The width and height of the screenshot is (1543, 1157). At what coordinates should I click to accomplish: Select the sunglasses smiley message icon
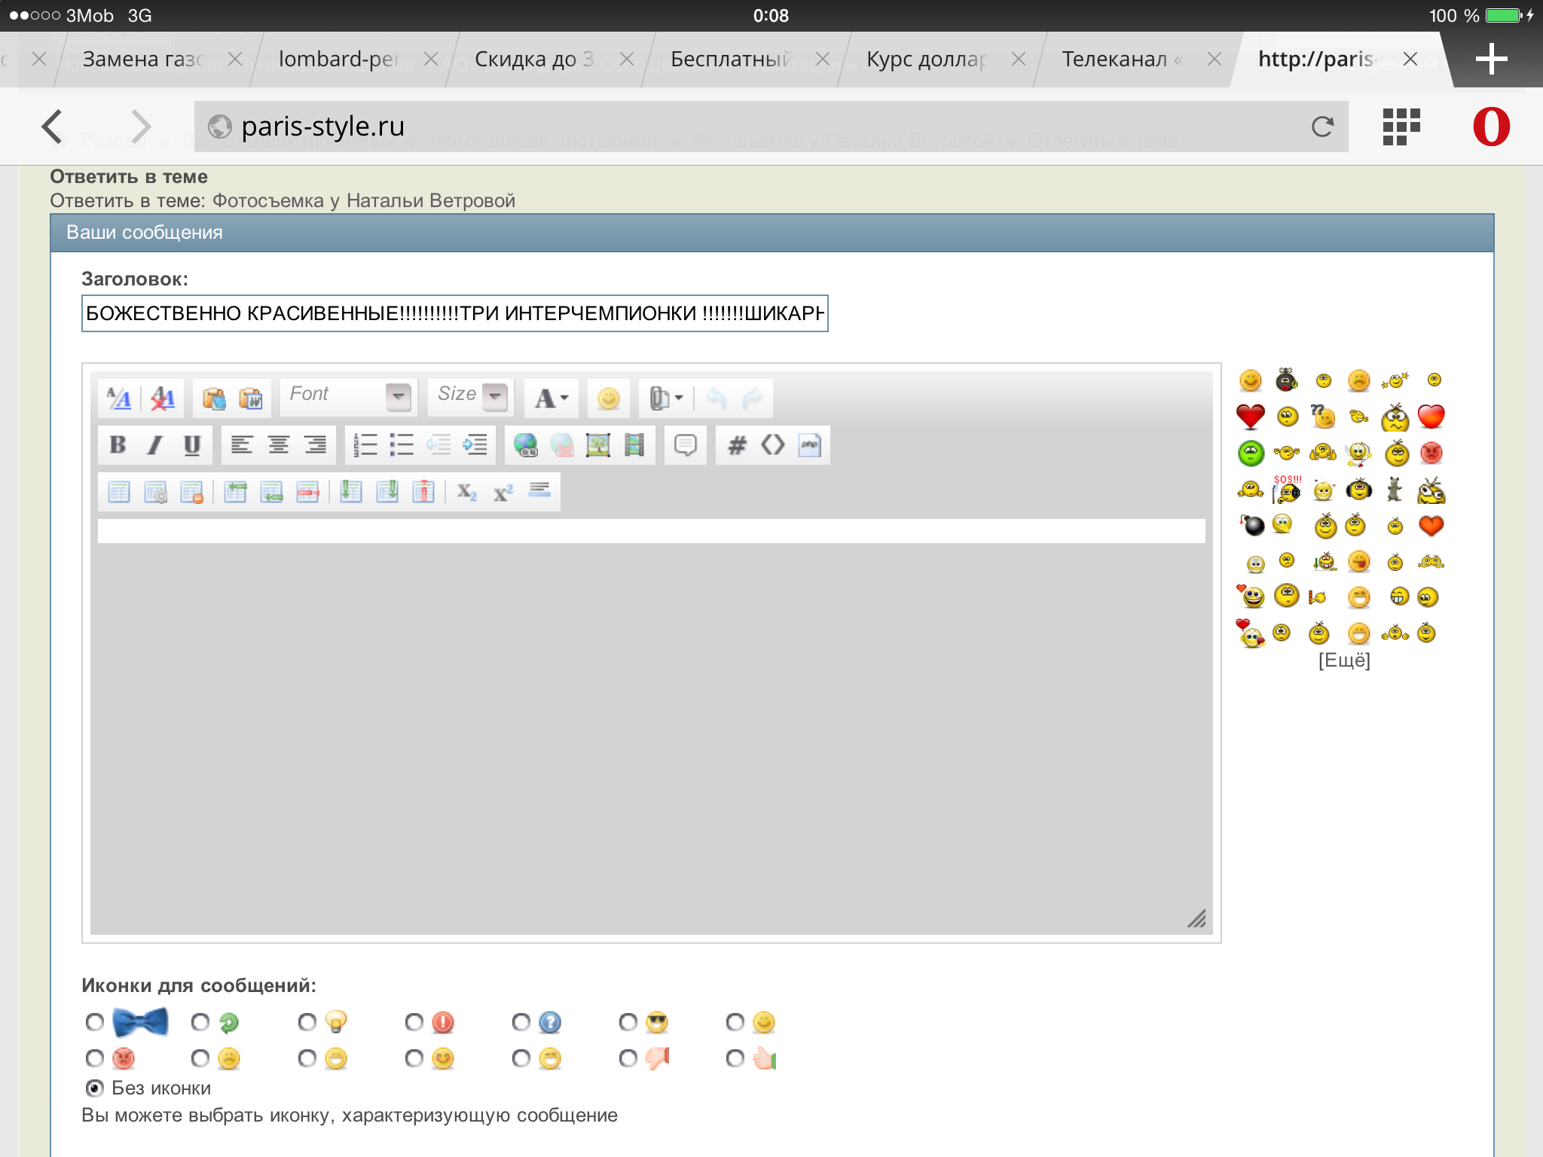coord(628,1022)
